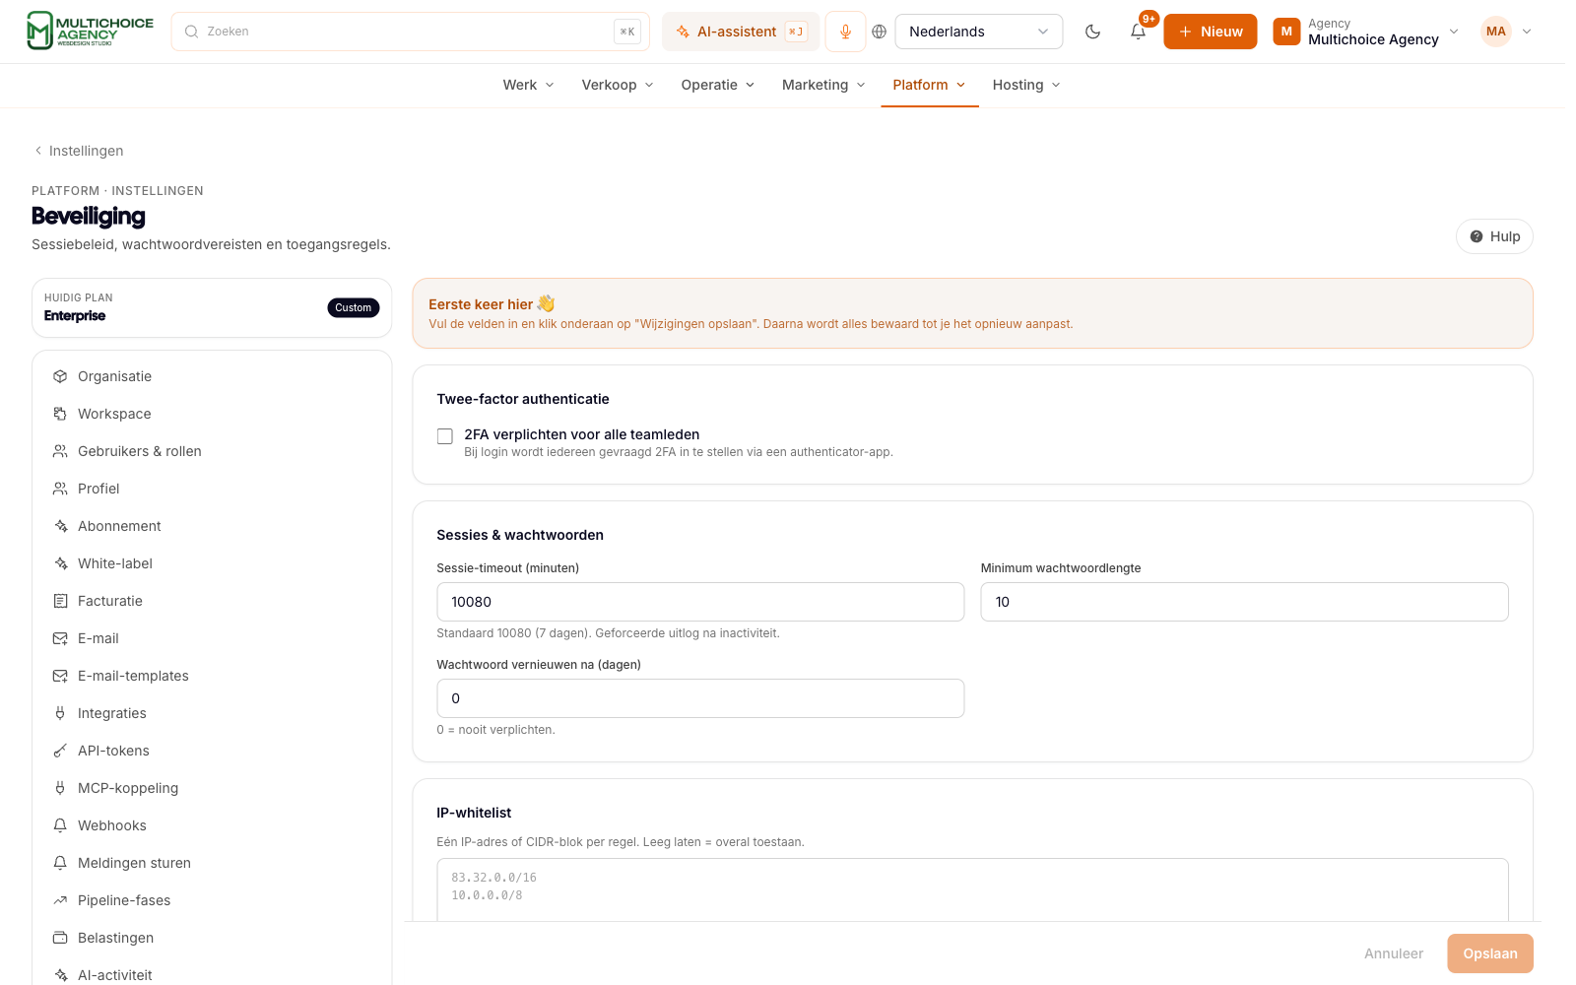Open the Hosting navigation menu
The height and width of the screenshot is (985, 1576).
(x=1026, y=85)
